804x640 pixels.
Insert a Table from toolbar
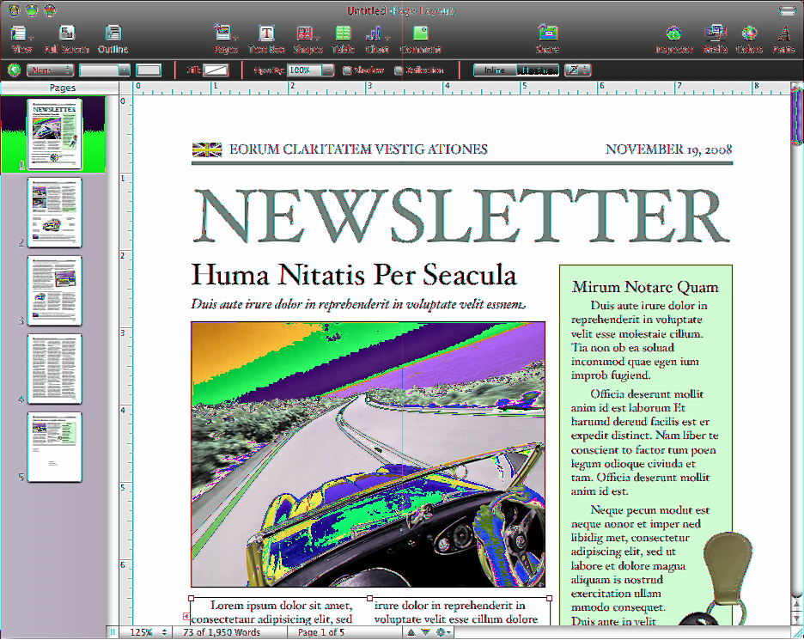click(343, 39)
